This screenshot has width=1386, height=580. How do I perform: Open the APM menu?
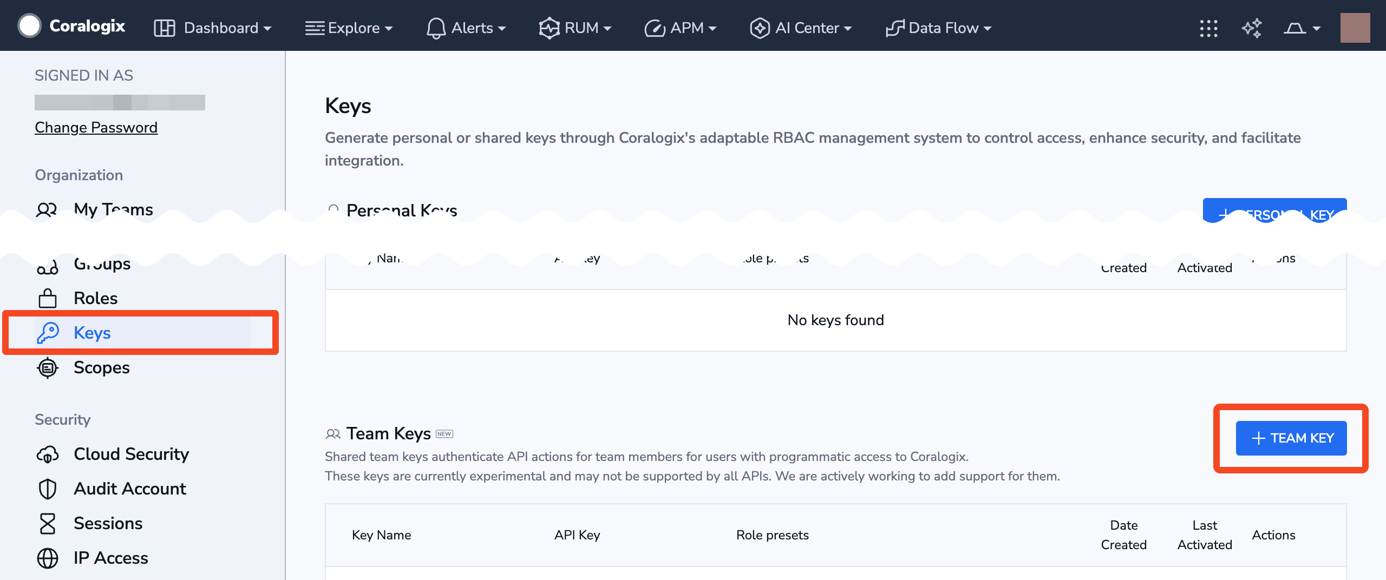point(680,28)
